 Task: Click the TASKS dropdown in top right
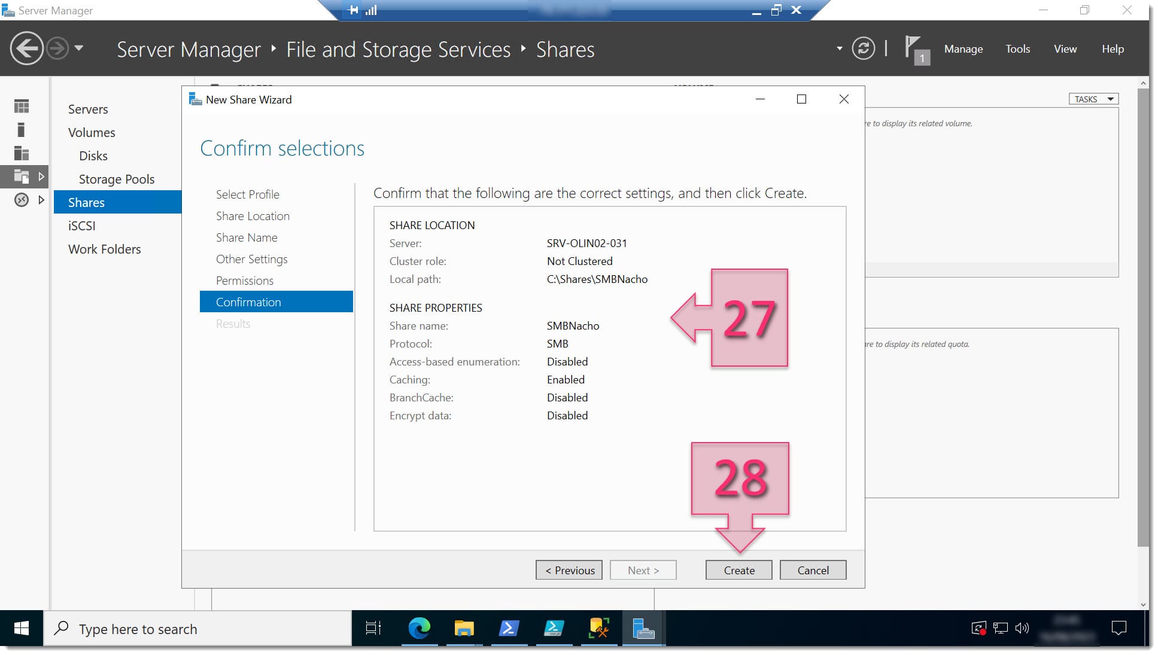1093,99
